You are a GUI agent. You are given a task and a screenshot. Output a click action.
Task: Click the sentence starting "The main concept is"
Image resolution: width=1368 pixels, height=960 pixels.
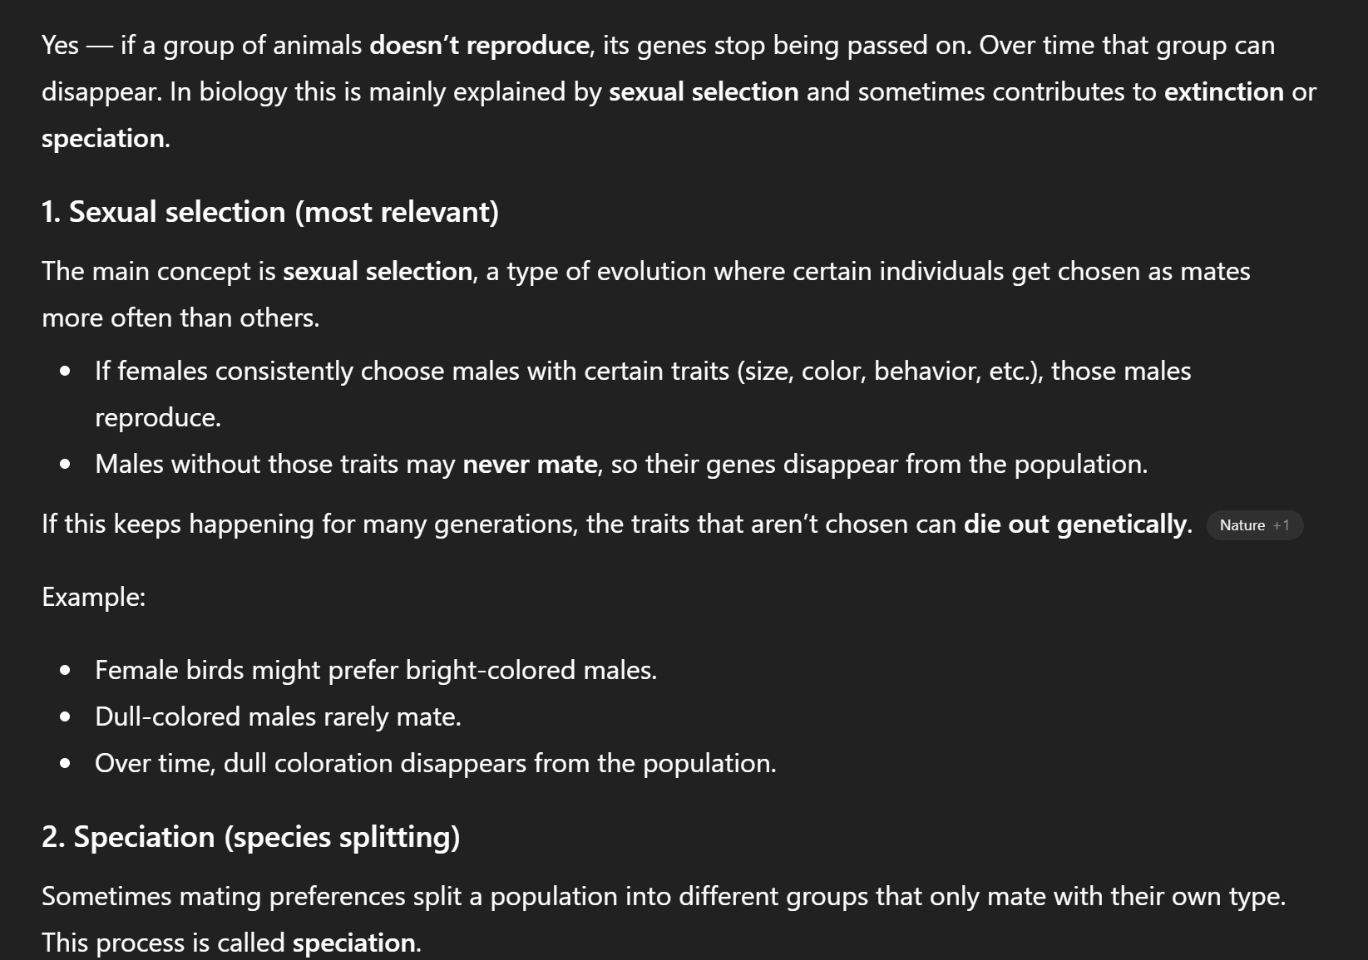[645, 271]
